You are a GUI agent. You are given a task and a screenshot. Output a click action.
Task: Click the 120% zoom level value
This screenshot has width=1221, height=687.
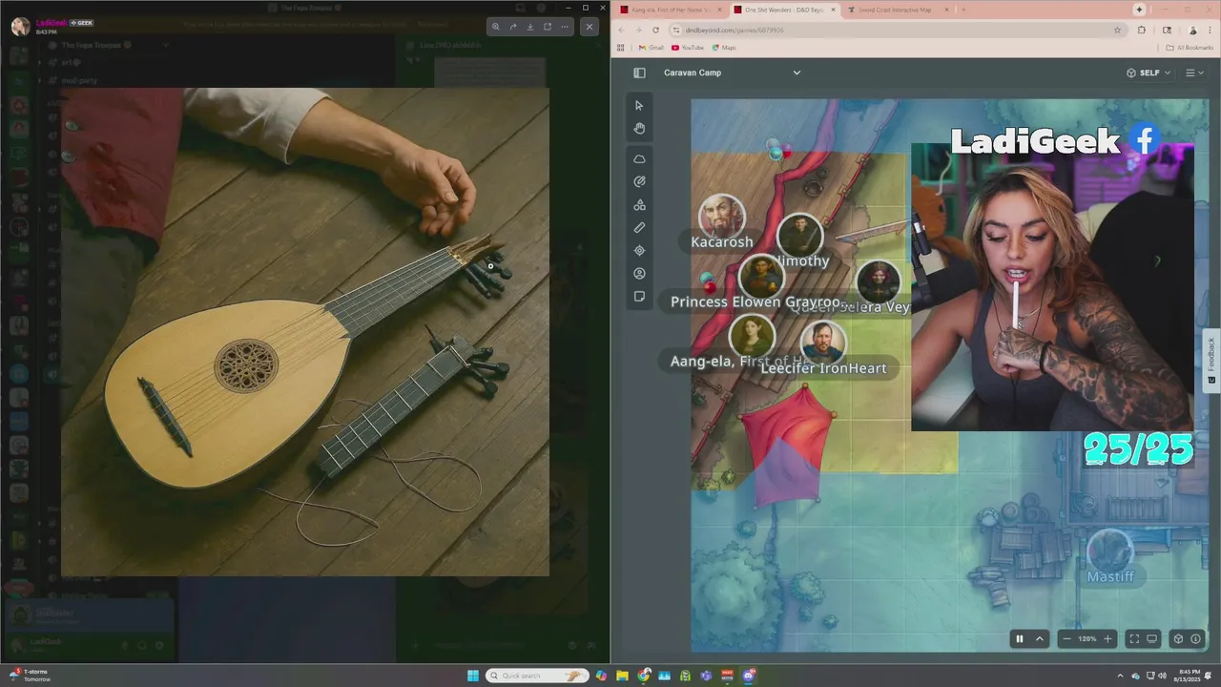coord(1087,638)
